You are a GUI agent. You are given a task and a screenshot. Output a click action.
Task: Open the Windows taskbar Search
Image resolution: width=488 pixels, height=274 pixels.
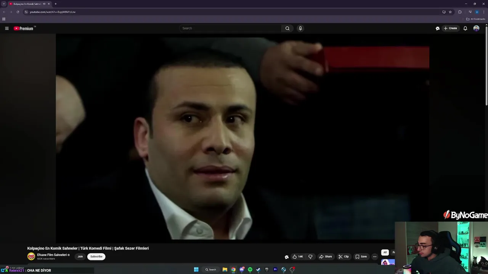[x=211, y=269]
